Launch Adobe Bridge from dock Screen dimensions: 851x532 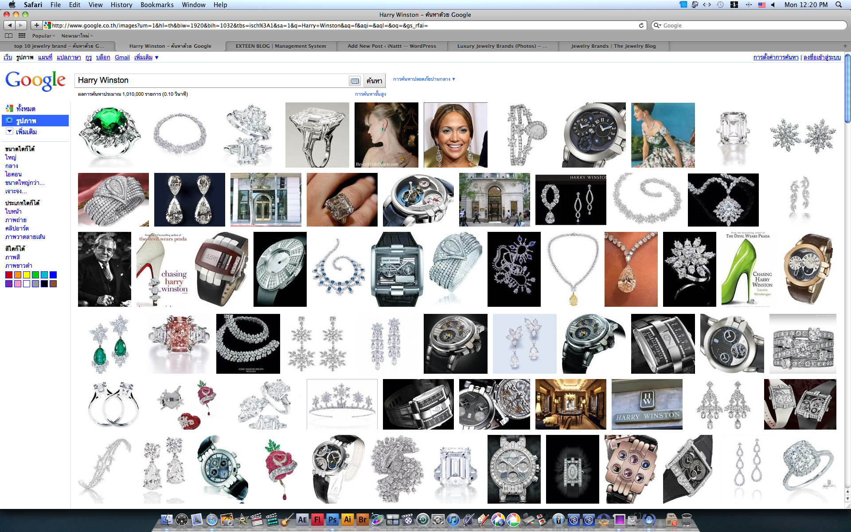click(363, 520)
